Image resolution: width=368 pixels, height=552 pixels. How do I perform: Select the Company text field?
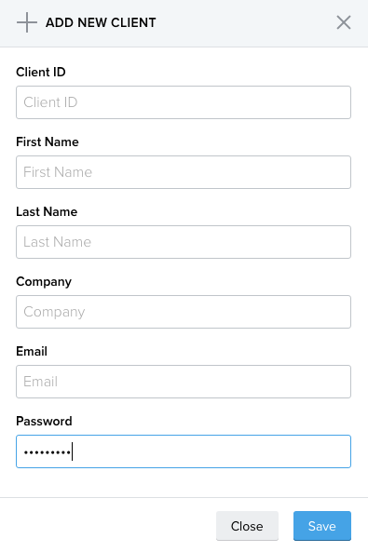coord(184,312)
